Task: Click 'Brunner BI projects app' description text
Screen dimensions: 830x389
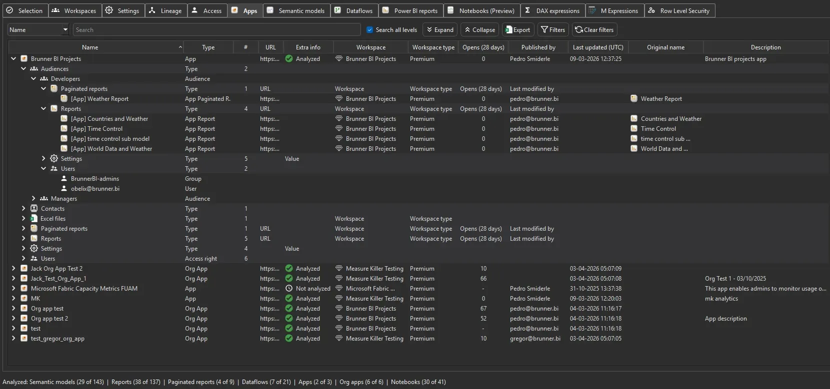Action: 735,59
